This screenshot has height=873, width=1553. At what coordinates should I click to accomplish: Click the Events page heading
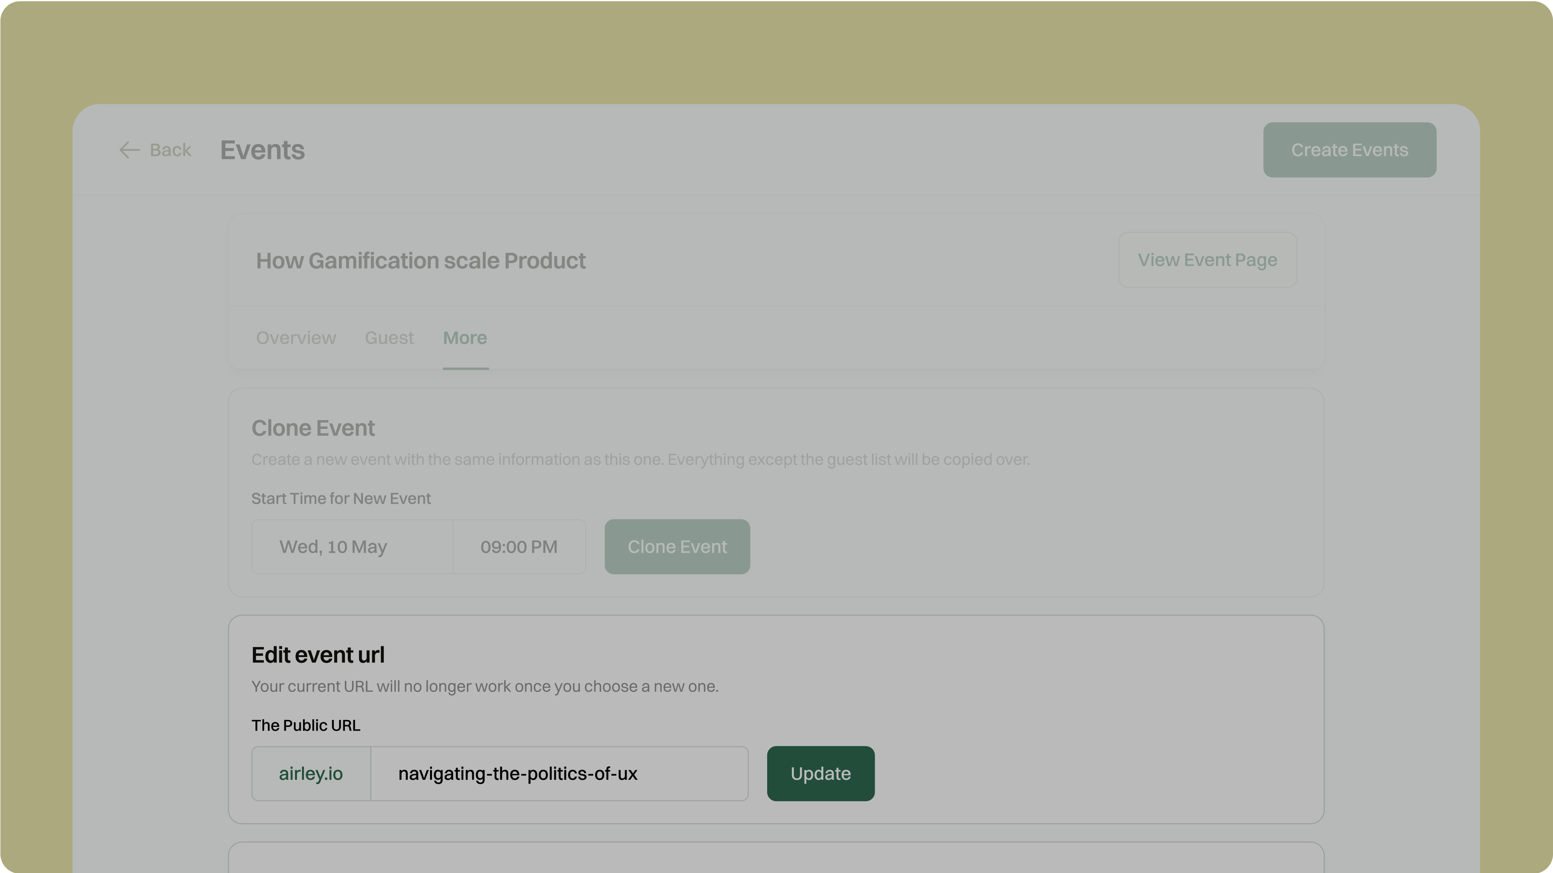pyautogui.click(x=262, y=150)
